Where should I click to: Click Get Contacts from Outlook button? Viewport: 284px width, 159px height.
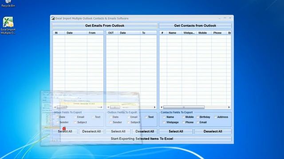coord(195,26)
